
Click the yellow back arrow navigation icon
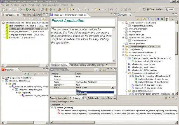pyautogui.click(x=96, y=9)
